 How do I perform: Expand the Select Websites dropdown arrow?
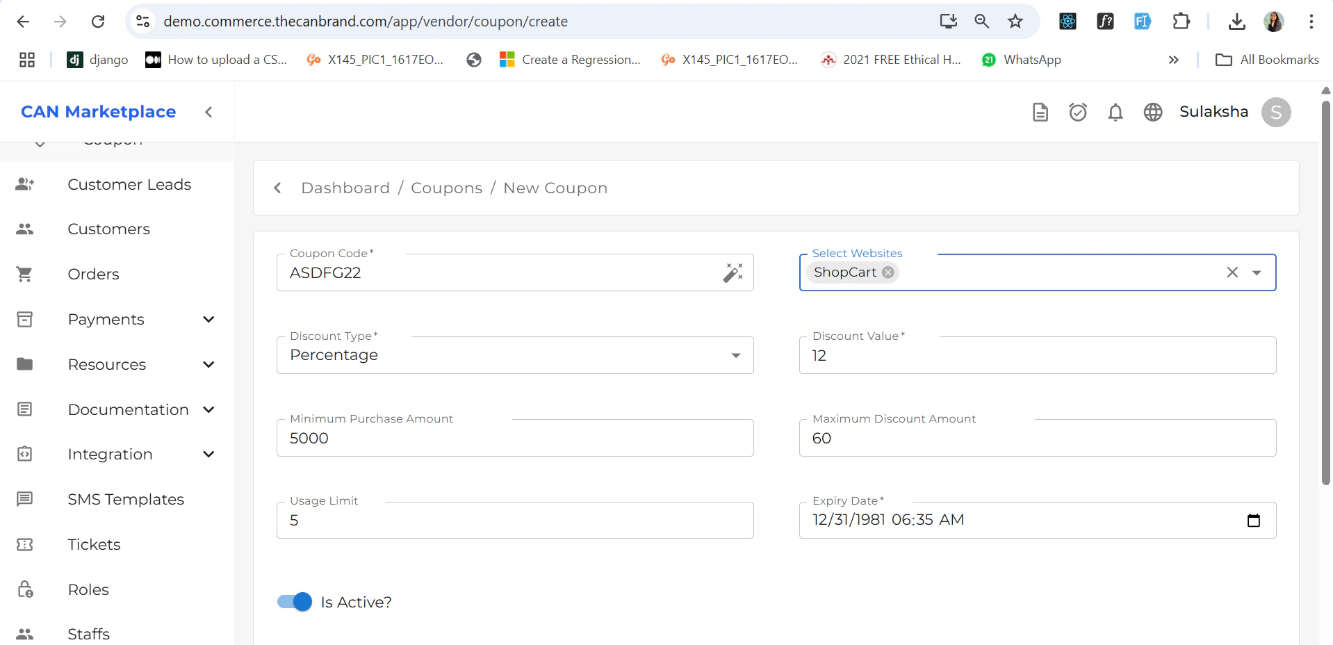pos(1257,272)
